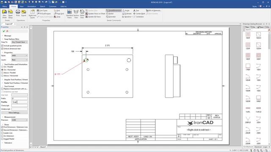Click the Page Grid option

(x=59, y=14)
